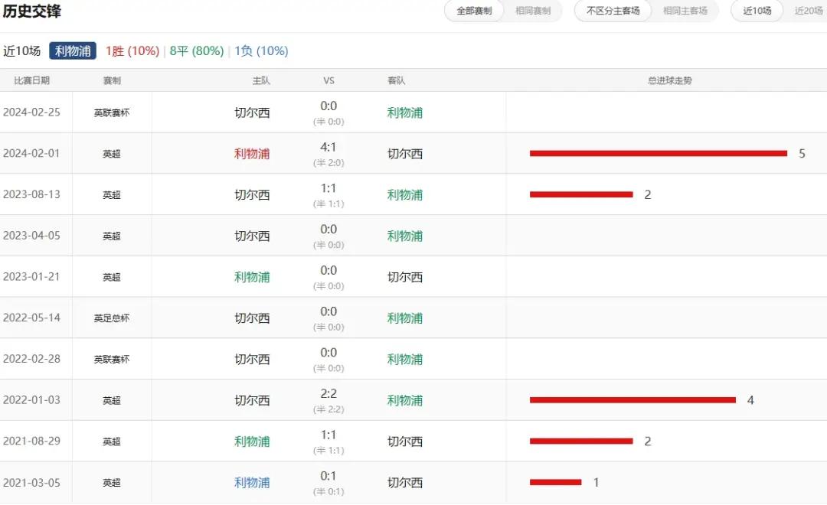Click the blue 利物浦 team badge

tap(73, 50)
